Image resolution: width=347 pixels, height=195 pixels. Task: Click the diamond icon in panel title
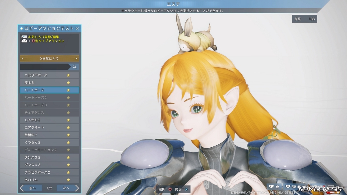21,29
